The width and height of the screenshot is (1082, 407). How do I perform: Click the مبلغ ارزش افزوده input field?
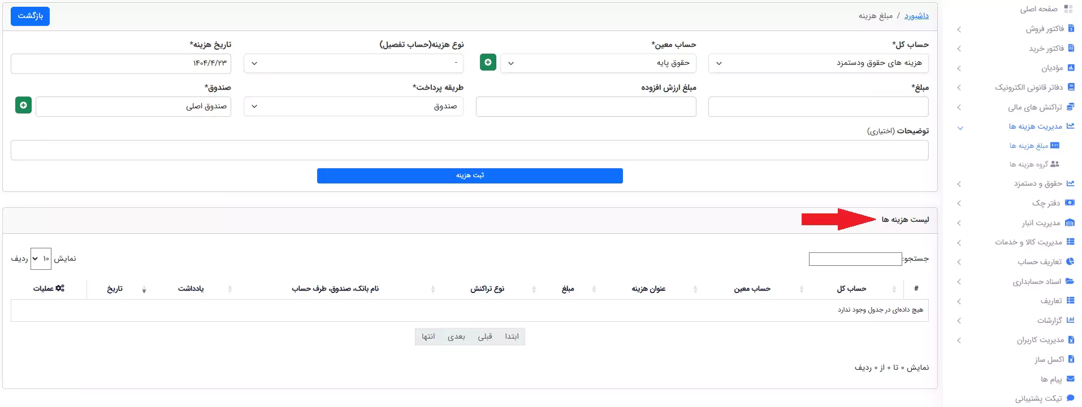tap(586, 106)
